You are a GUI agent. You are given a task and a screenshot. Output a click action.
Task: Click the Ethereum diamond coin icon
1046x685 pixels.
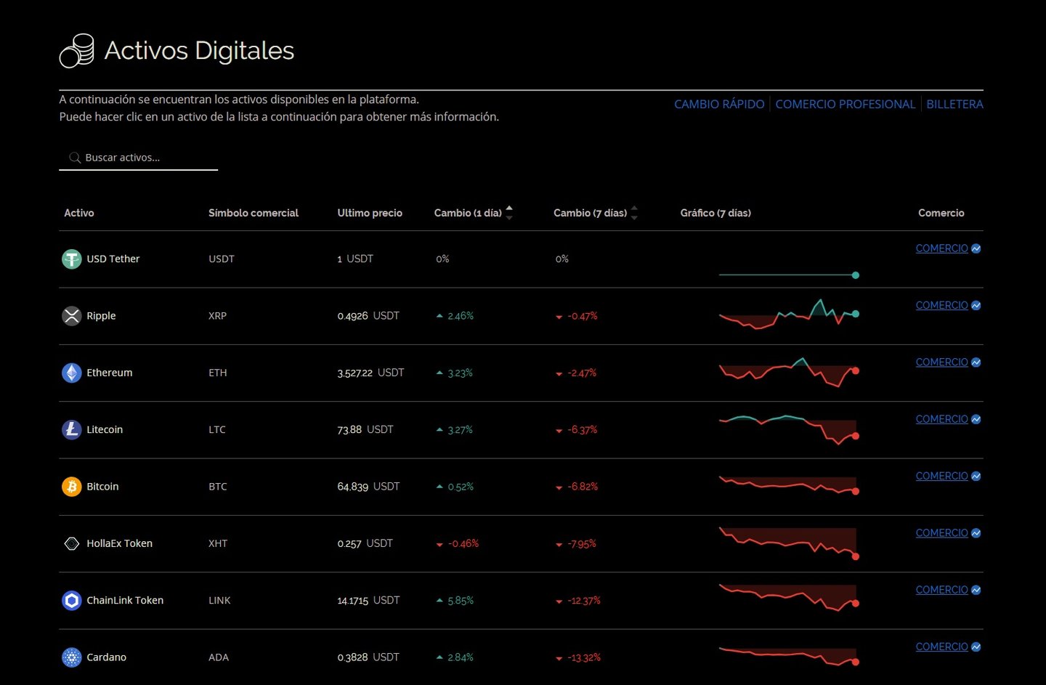pos(71,373)
